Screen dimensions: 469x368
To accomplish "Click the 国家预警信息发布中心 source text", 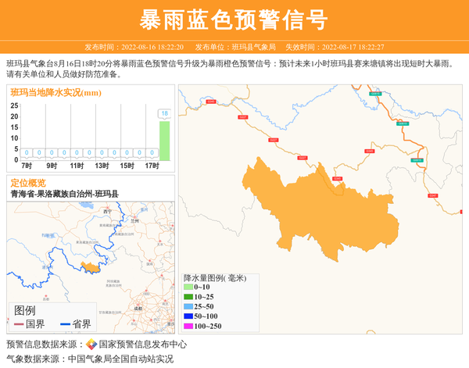I will [142, 344].
